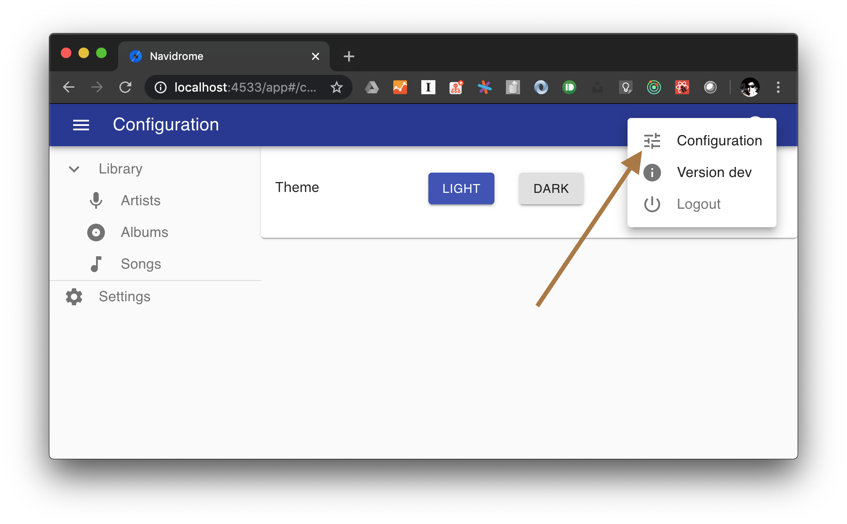Click the React DevTools extension icon
Image resolution: width=847 pixels, height=524 pixels.
682,87
